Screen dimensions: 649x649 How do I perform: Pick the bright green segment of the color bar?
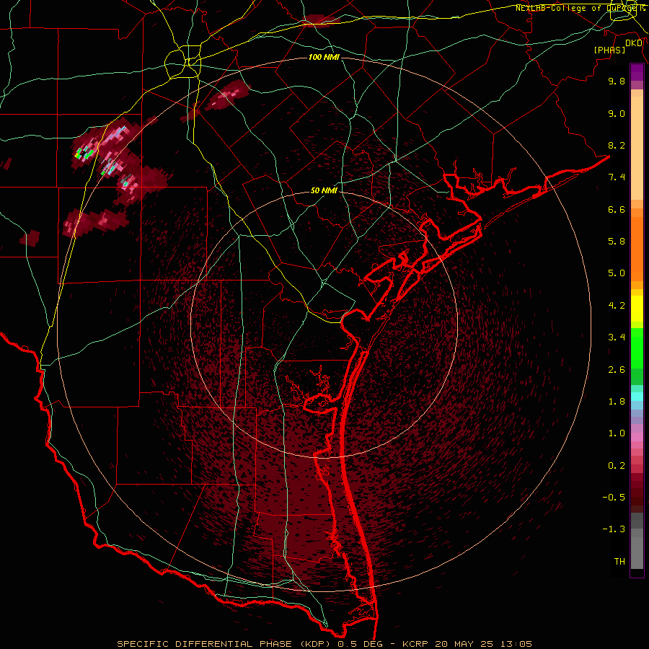[637, 348]
